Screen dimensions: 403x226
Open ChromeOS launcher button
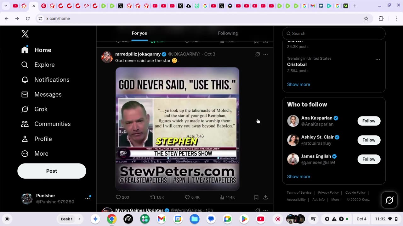tap(7, 219)
